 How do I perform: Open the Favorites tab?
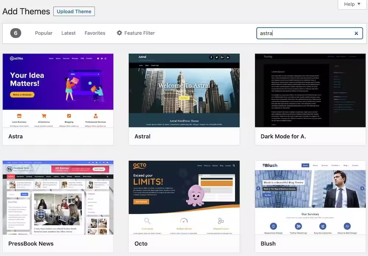95,33
